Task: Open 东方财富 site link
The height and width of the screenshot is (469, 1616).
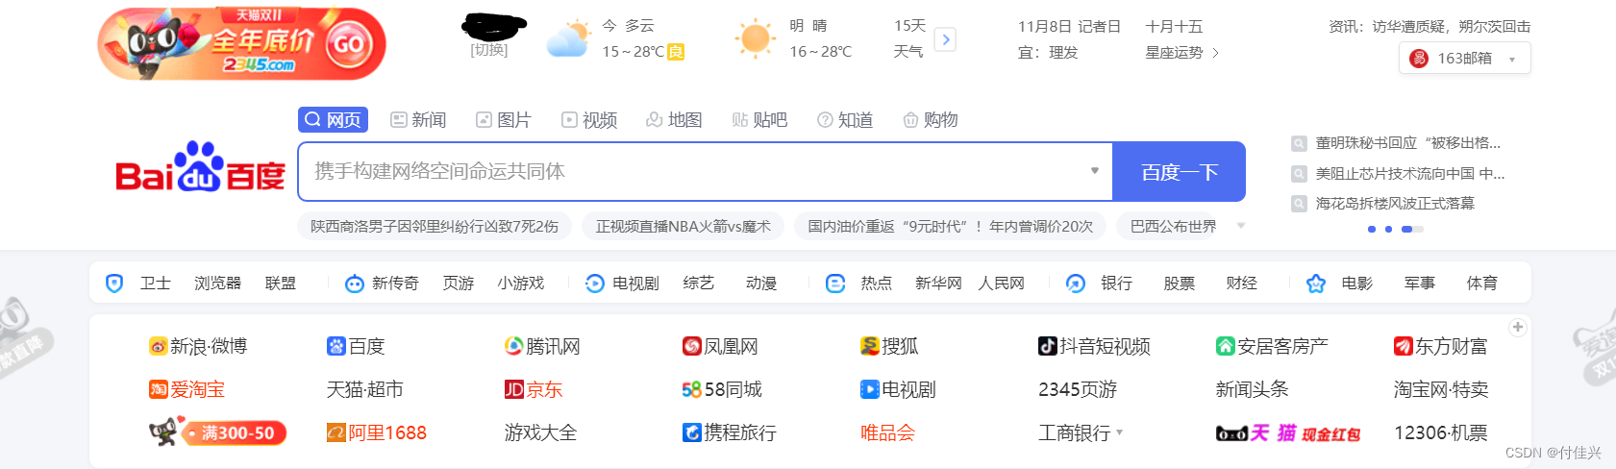Action: 1441,346
